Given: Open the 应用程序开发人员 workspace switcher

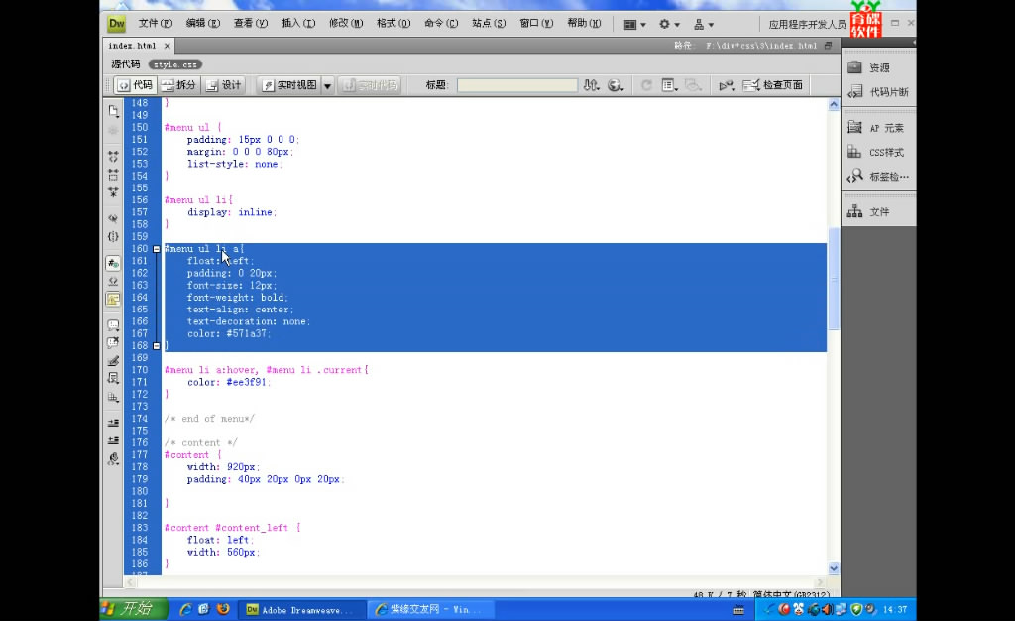Looking at the screenshot, I should click(x=807, y=25).
